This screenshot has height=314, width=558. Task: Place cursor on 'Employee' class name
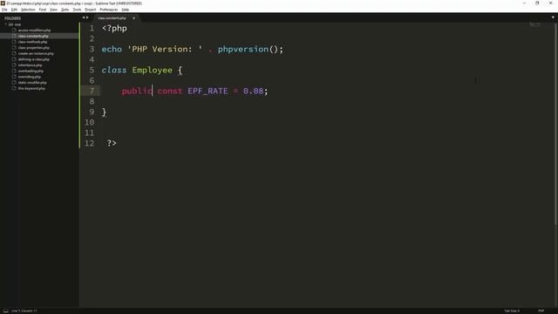coord(153,70)
